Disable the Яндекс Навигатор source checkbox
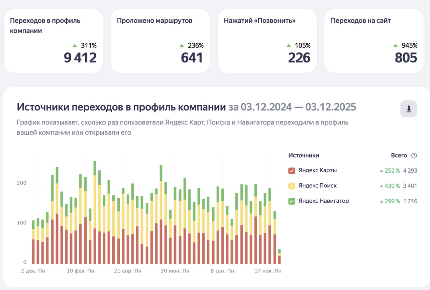This screenshot has height=290, width=430. (292, 201)
